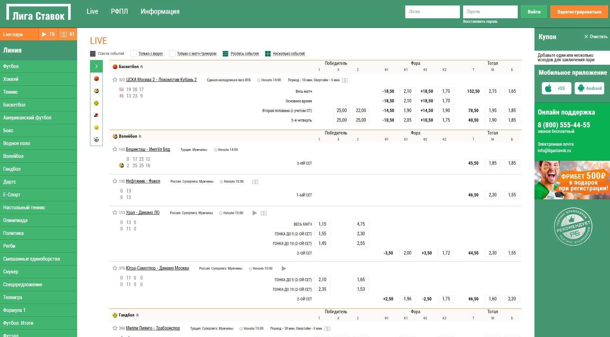610x337 pixels.
Task: Open the Live menu item
Action: tap(92, 11)
